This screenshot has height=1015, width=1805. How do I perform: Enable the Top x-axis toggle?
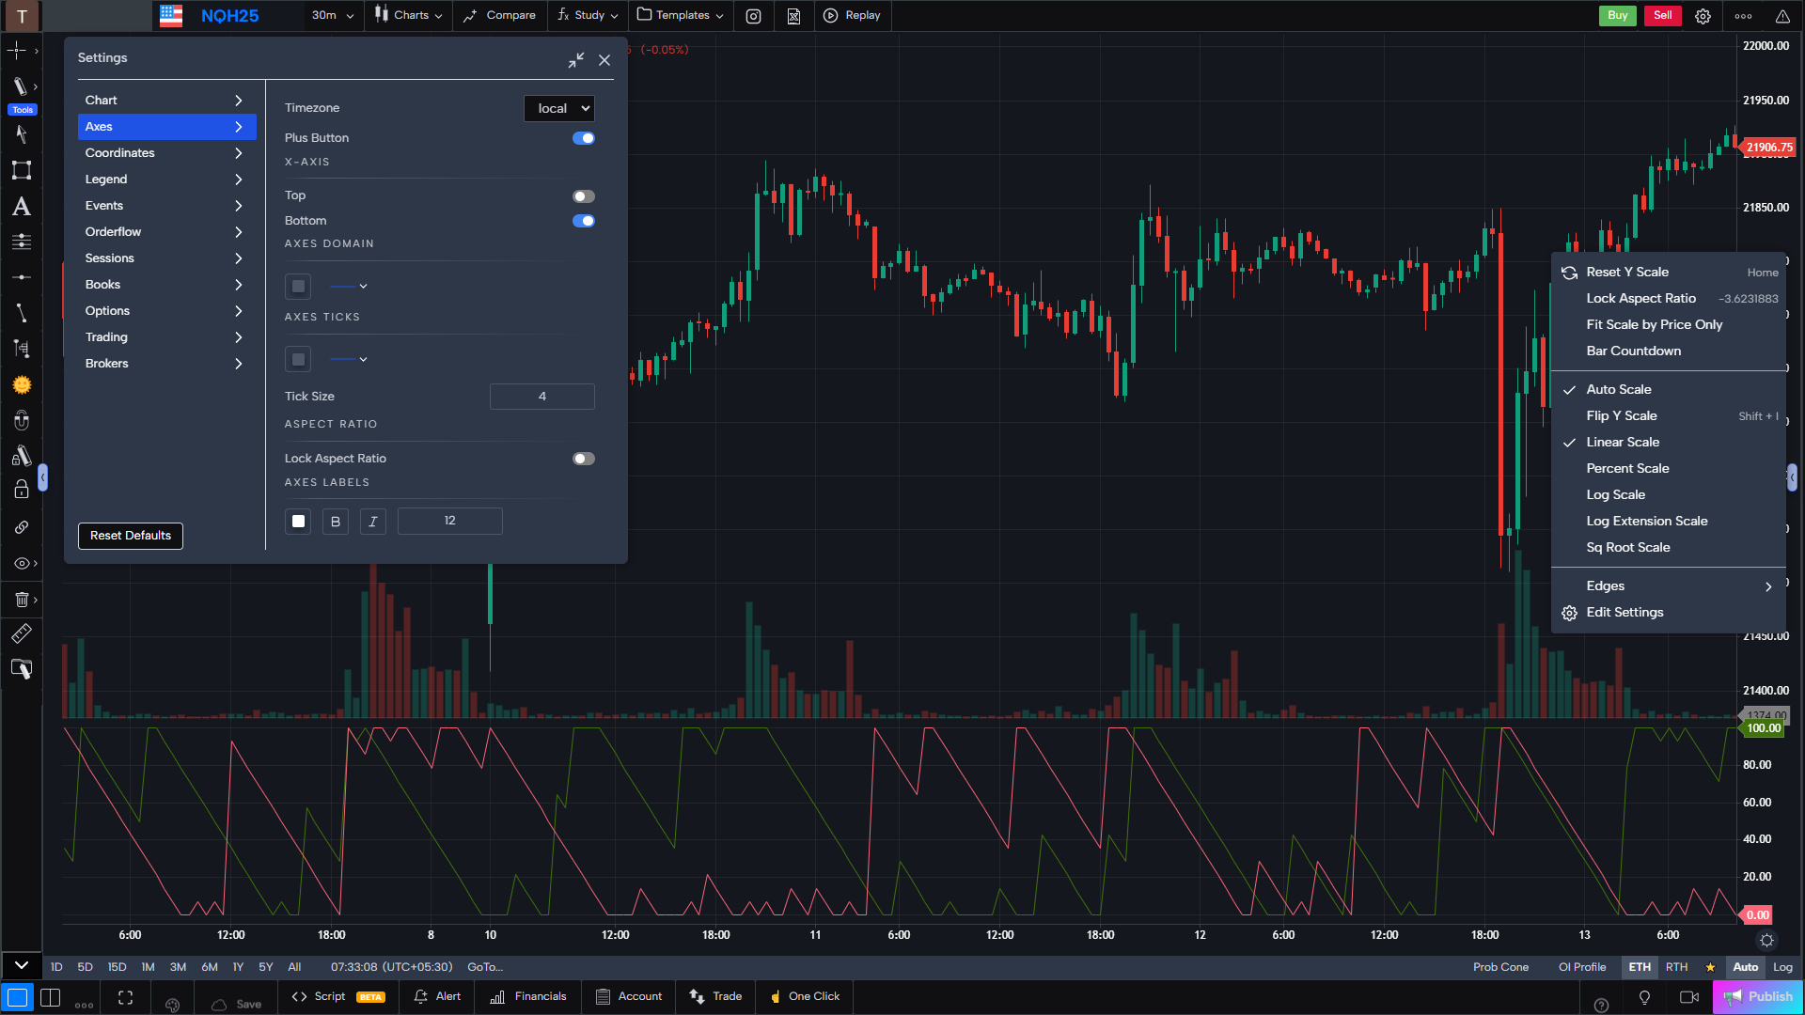tap(583, 195)
